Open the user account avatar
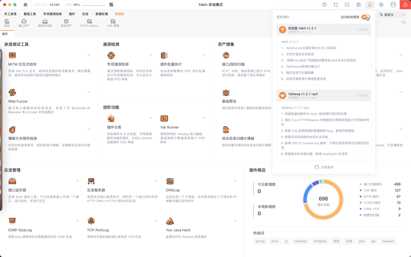The height and width of the screenshot is (257, 411). pos(393,5)
